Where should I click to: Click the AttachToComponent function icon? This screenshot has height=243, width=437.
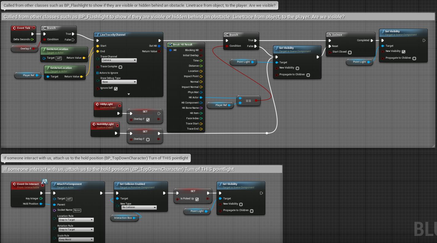(54, 184)
